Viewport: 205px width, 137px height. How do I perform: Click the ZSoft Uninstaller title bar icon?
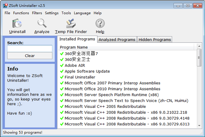coord(5,5)
